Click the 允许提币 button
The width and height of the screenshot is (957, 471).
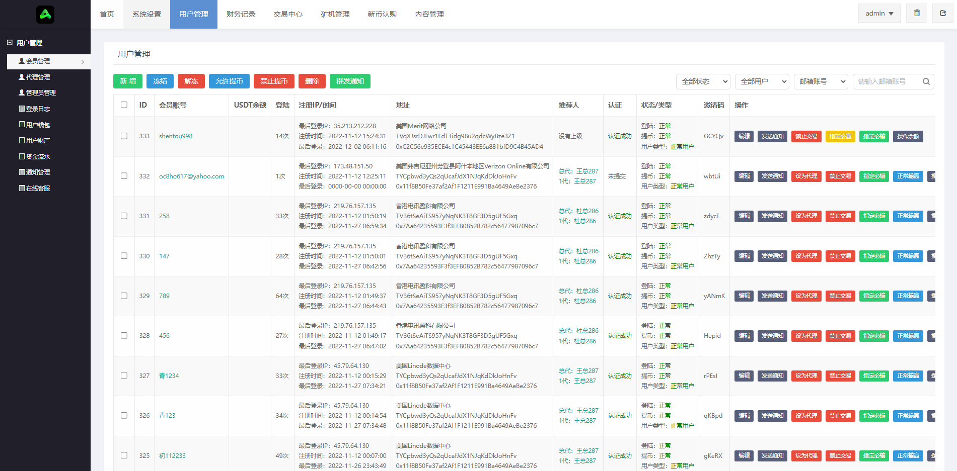(x=229, y=81)
